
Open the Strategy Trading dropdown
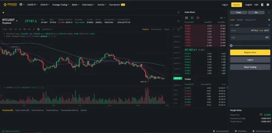61,5
